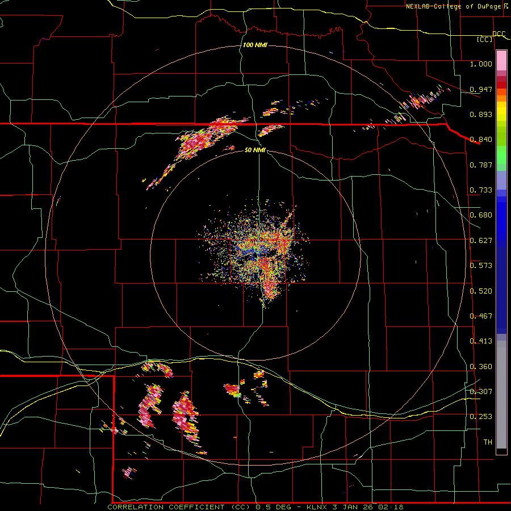The image size is (511, 511).
Task: Click the 0.893 color scale value
Action: [481, 114]
